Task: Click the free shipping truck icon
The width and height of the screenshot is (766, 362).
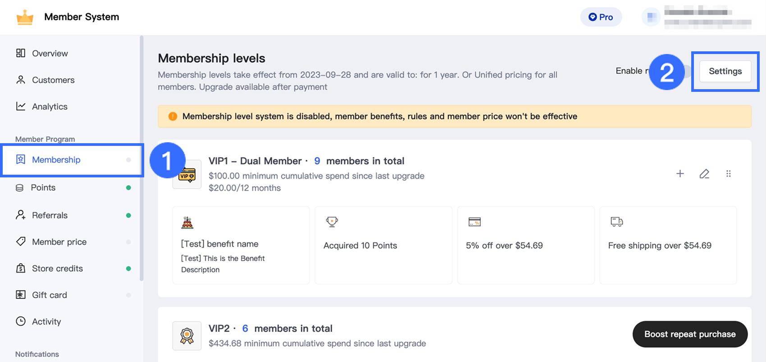Action: (x=616, y=222)
